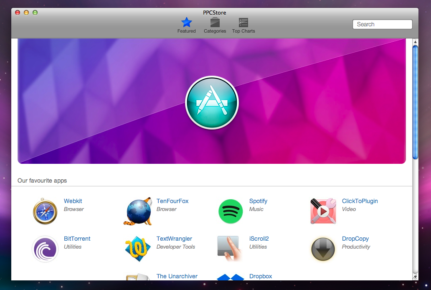This screenshot has width=431, height=290.
Task: Click the Utilities label under BitTorrent
Action: 73,247
